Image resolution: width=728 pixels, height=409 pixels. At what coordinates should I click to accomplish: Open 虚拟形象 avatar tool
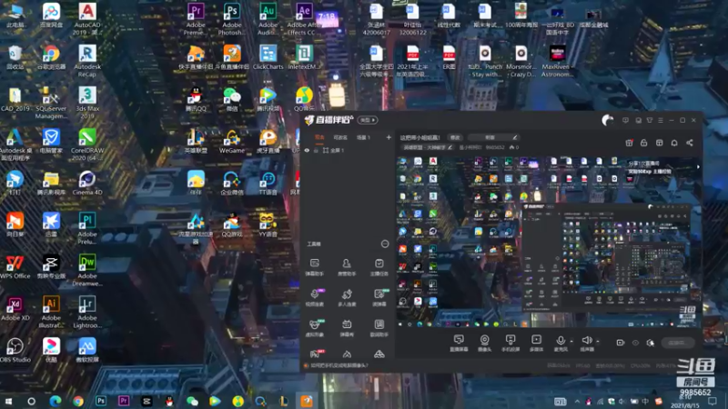pos(314,328)
